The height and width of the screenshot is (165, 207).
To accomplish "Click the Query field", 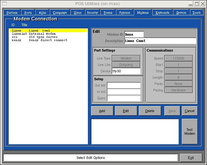I will click(124, 98).
